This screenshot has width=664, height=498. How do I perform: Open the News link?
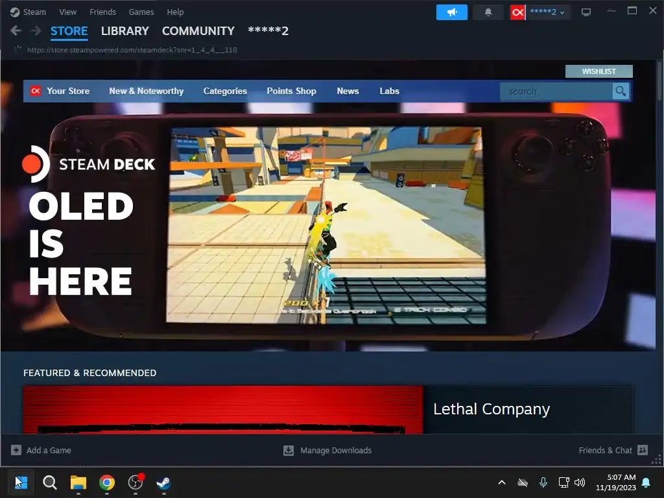pos(348,91)
